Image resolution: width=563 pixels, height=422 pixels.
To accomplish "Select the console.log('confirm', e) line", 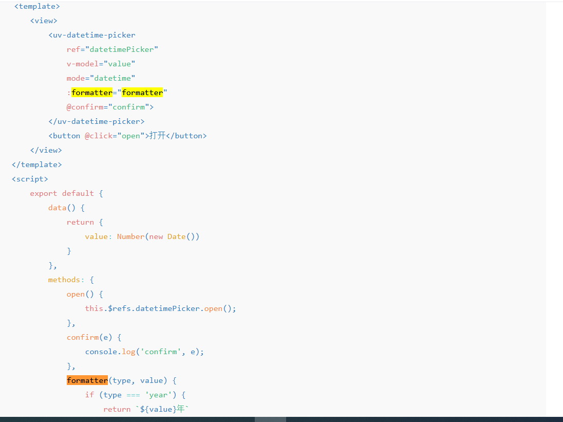I will (x=144, y=352).
